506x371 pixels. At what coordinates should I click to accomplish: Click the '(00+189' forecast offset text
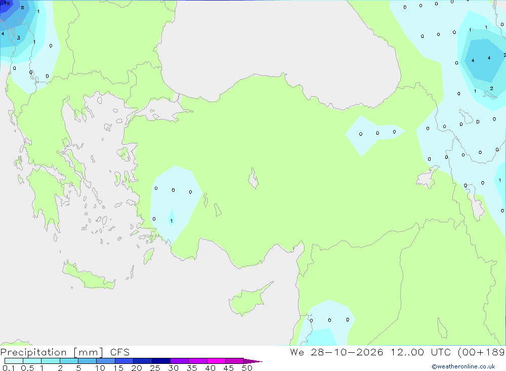click(x=482, y=352)
